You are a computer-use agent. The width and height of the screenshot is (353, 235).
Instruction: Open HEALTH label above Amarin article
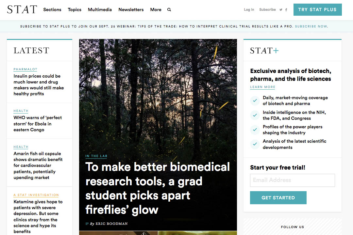click(x=21, y=147)
